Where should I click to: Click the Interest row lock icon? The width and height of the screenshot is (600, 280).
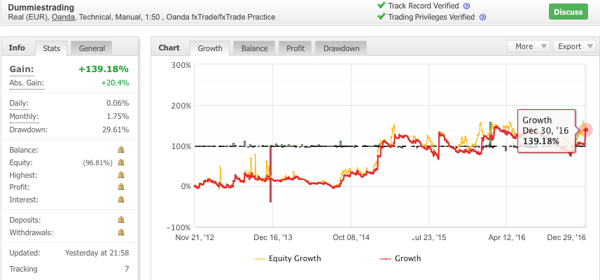pos(121,200)
